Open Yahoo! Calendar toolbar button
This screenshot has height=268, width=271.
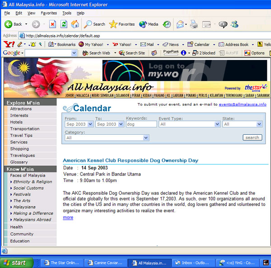[x=198, y=45]
